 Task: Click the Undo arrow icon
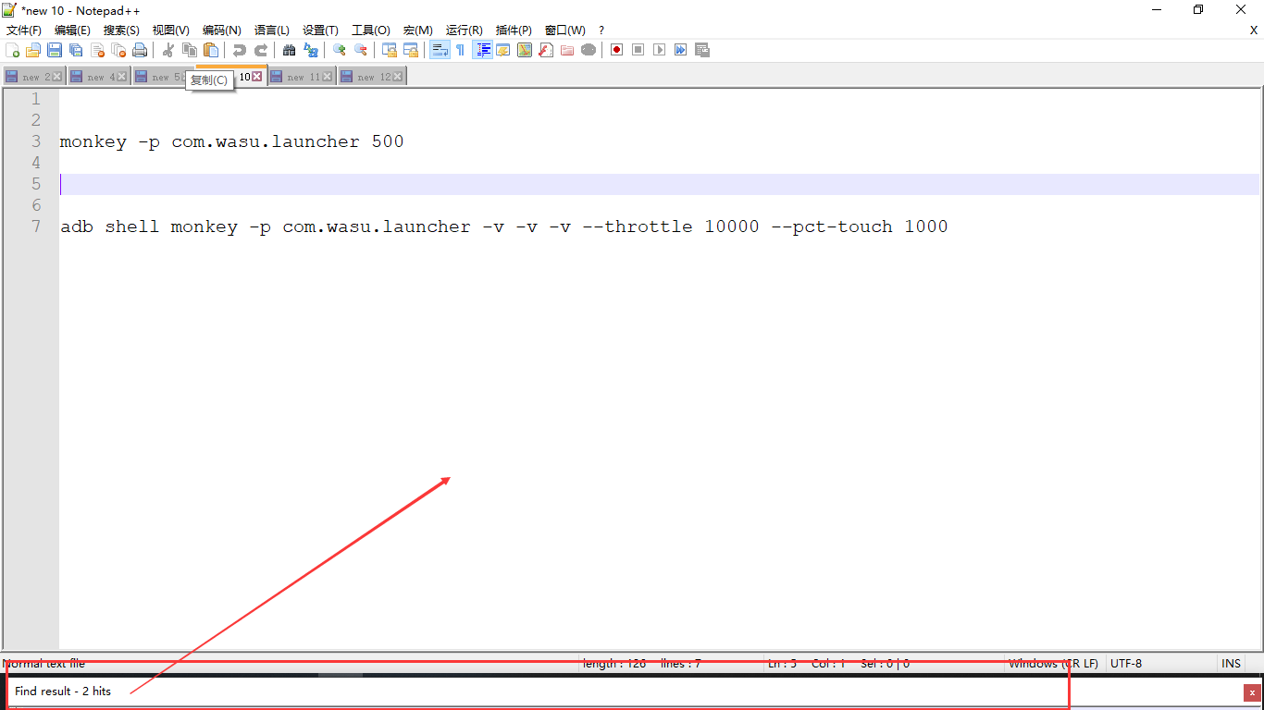(x=240, y=50)
